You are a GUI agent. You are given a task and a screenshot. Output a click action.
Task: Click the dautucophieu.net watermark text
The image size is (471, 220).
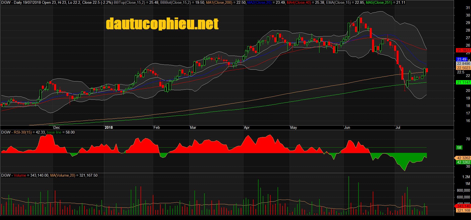point(162,24)
